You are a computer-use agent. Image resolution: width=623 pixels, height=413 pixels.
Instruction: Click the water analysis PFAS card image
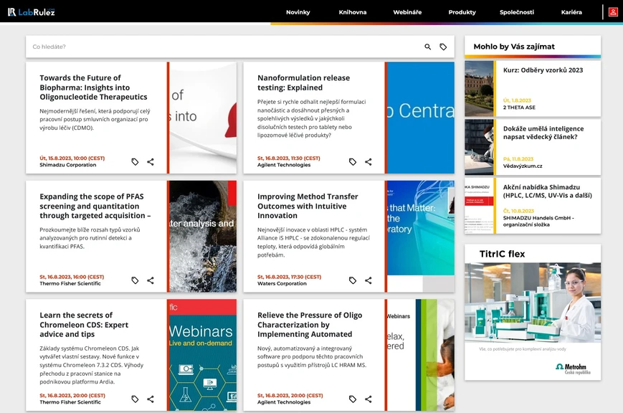point(203,236)
